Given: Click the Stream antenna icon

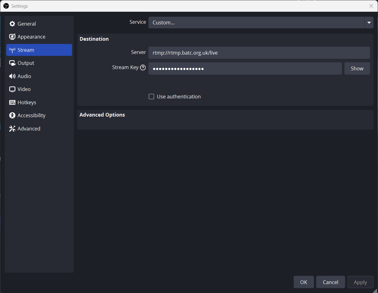Looking at the screenshot, I should [12, 50].
